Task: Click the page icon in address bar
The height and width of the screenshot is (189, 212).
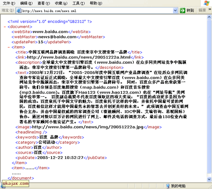Action: [19, 11]
